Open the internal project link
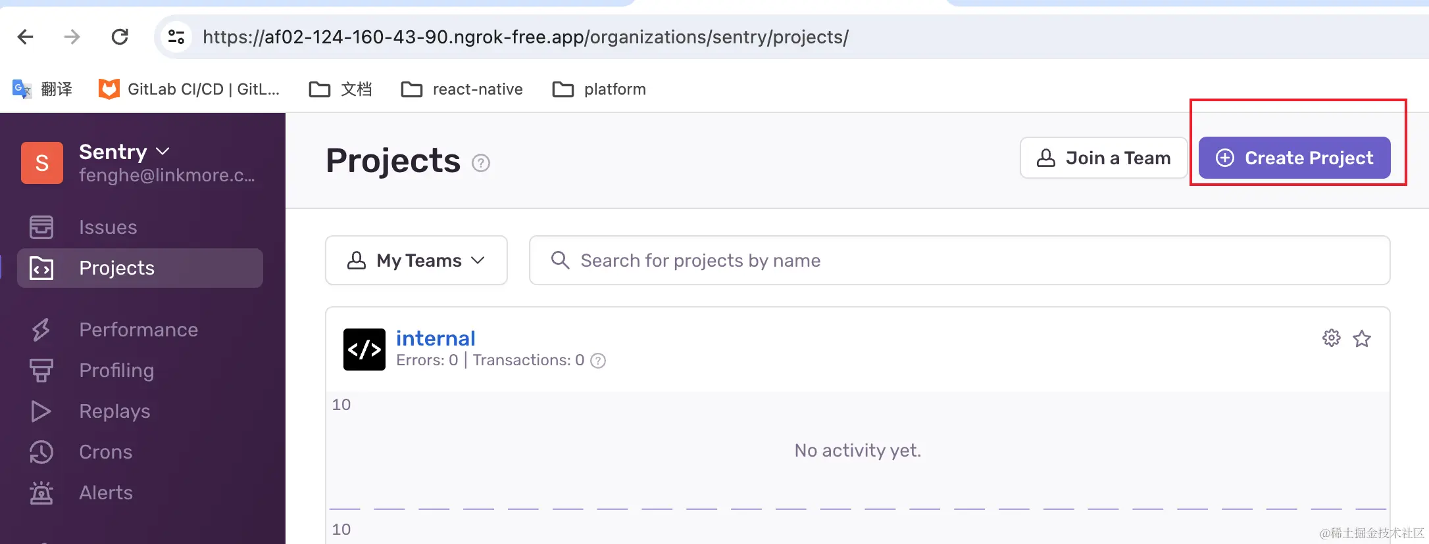Viewport: 1429px width, 544px height. [436, 338]
